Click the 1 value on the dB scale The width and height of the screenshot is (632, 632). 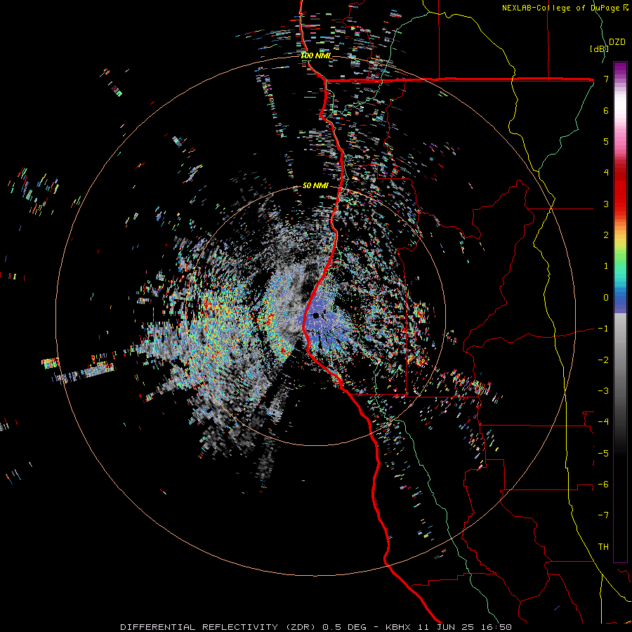[x=606, y=266]
